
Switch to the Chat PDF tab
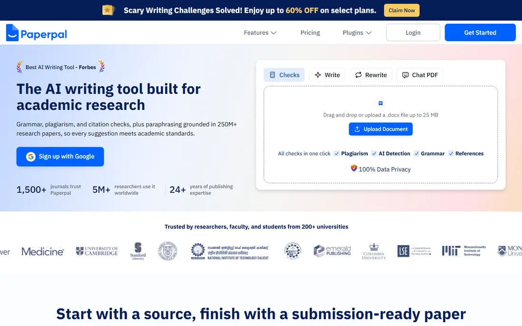420,75
